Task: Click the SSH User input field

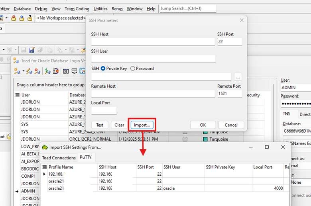Action: tap(154, 59)
